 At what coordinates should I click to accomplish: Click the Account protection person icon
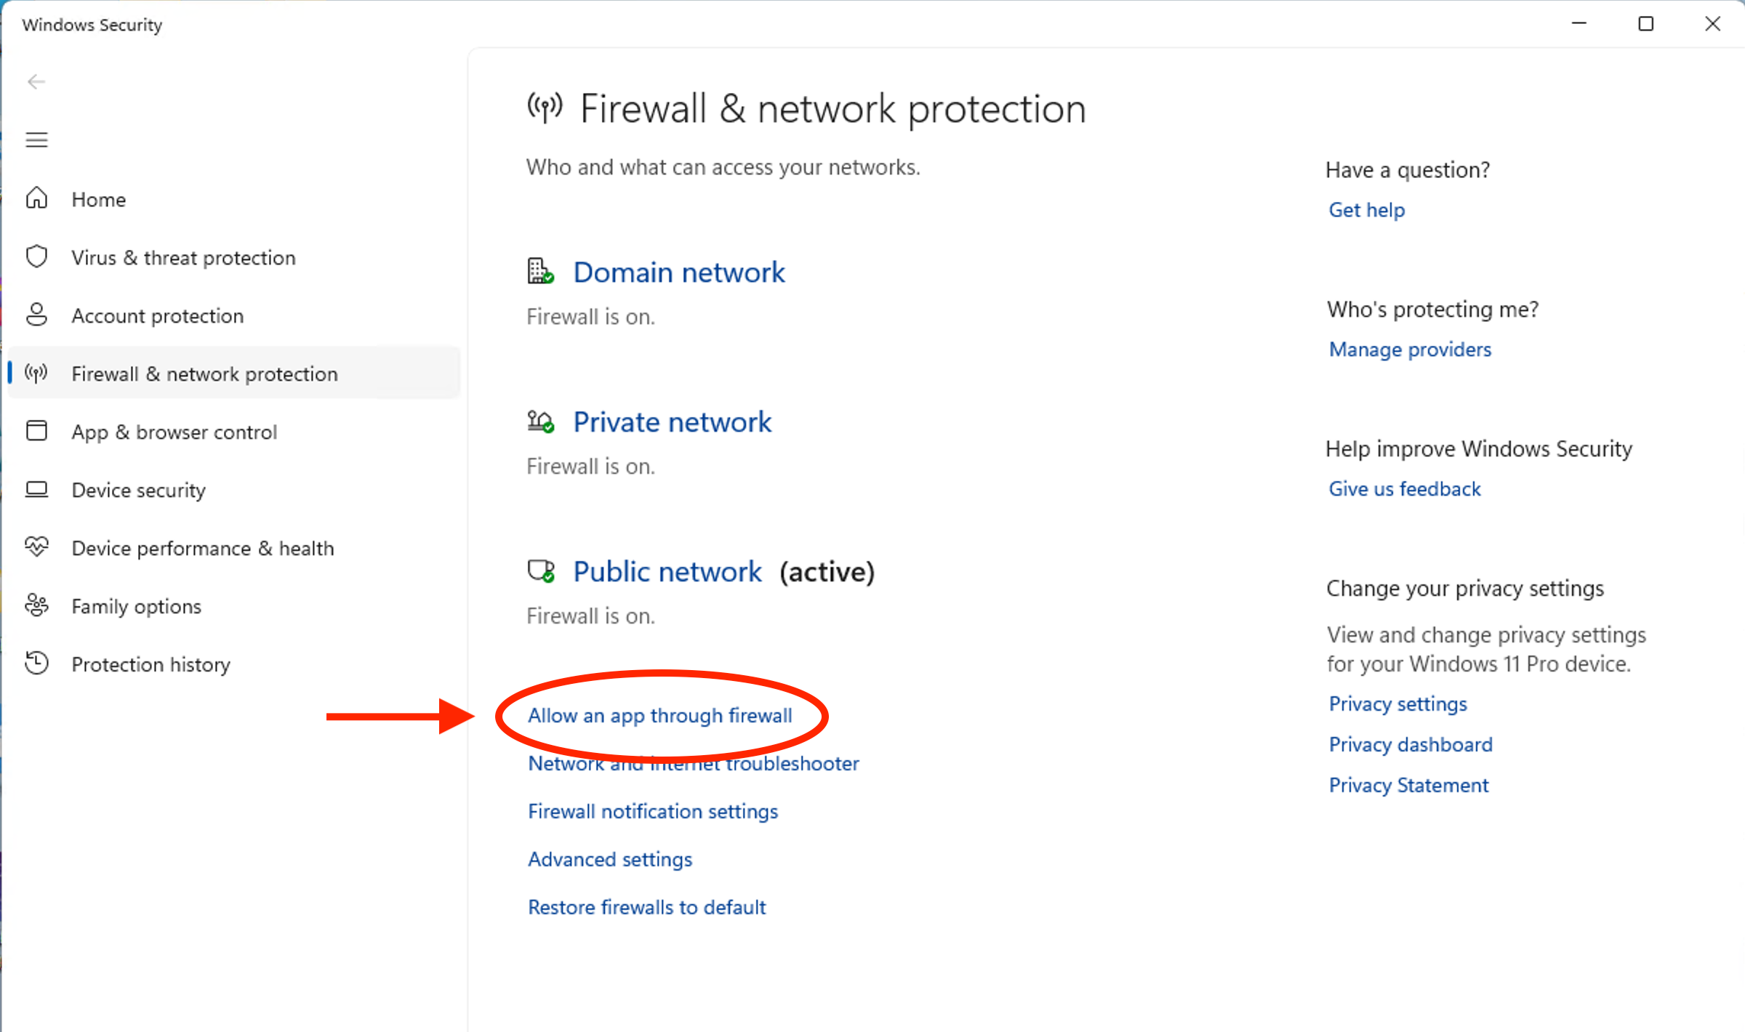36,315
